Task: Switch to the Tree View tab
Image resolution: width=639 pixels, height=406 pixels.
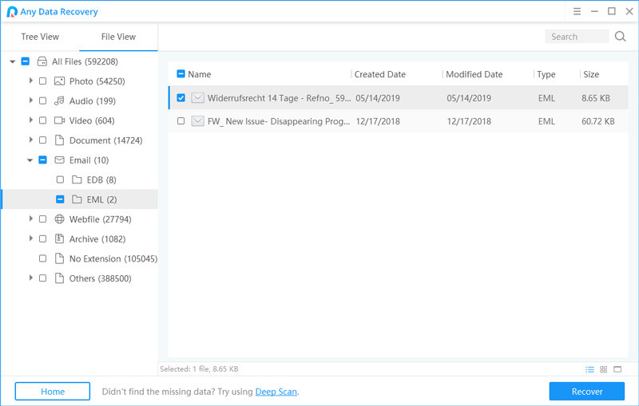Action: [x=40, y=37]
